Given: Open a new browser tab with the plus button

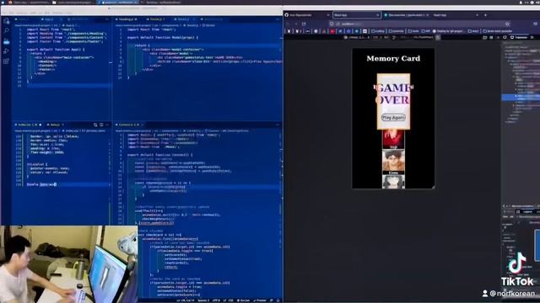Looking at the screenshot, I should [x=486, y=15].
